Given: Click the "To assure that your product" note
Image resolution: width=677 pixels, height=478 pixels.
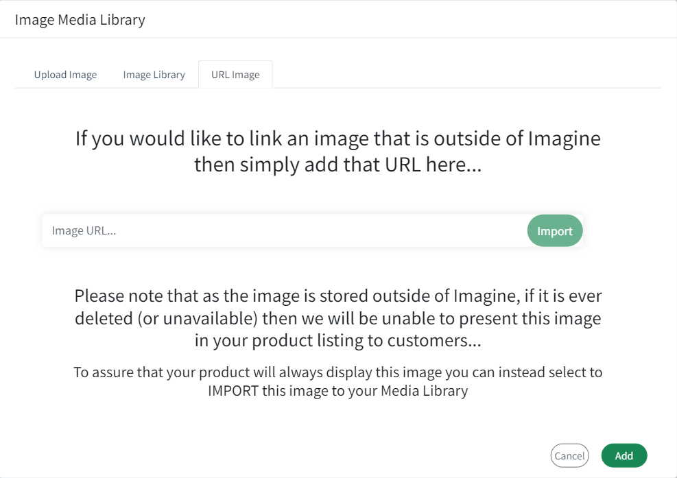Looking at the screenshot, I should [x=338, y=381].
